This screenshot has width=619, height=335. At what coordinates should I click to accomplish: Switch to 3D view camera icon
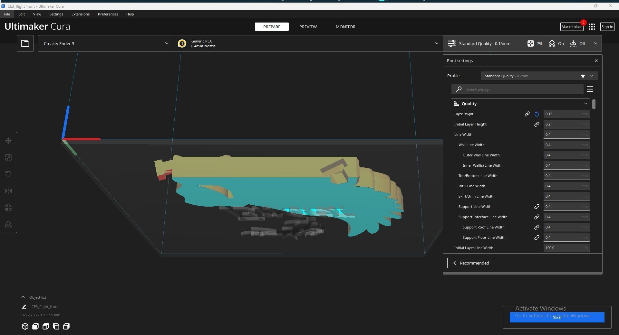tap(25, 326)
